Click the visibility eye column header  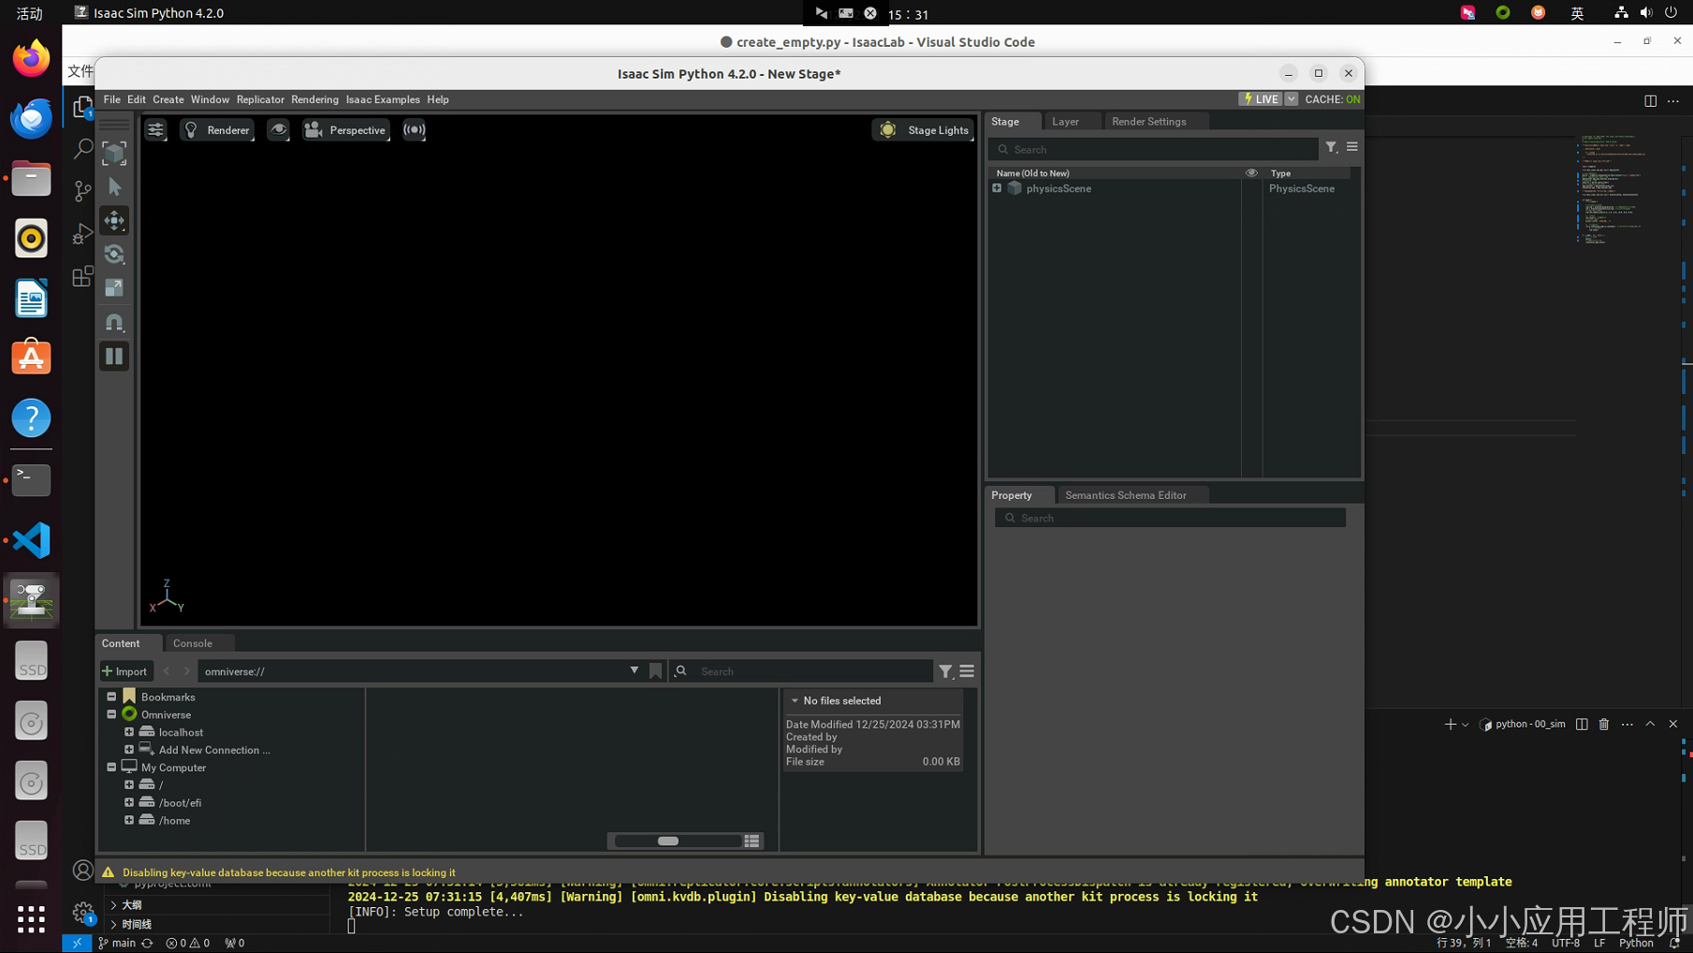[1251, 173]
